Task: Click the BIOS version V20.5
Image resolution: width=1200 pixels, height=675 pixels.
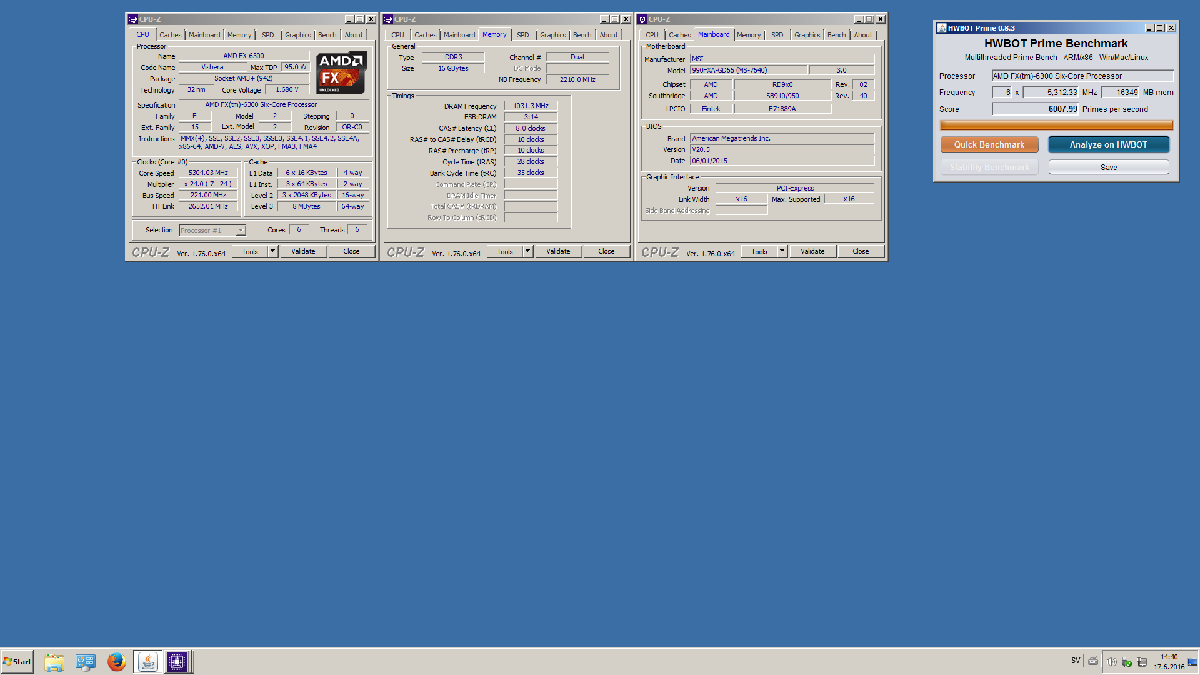Action: [x=782, y=149]
